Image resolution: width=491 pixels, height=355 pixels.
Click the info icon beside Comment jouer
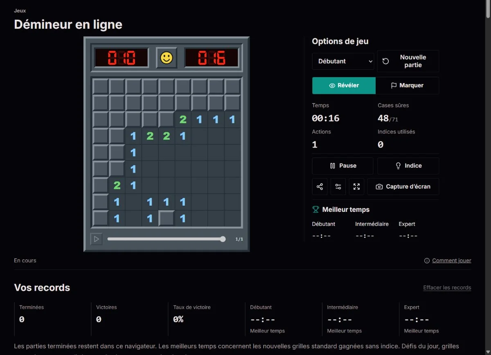click(427, 261)
